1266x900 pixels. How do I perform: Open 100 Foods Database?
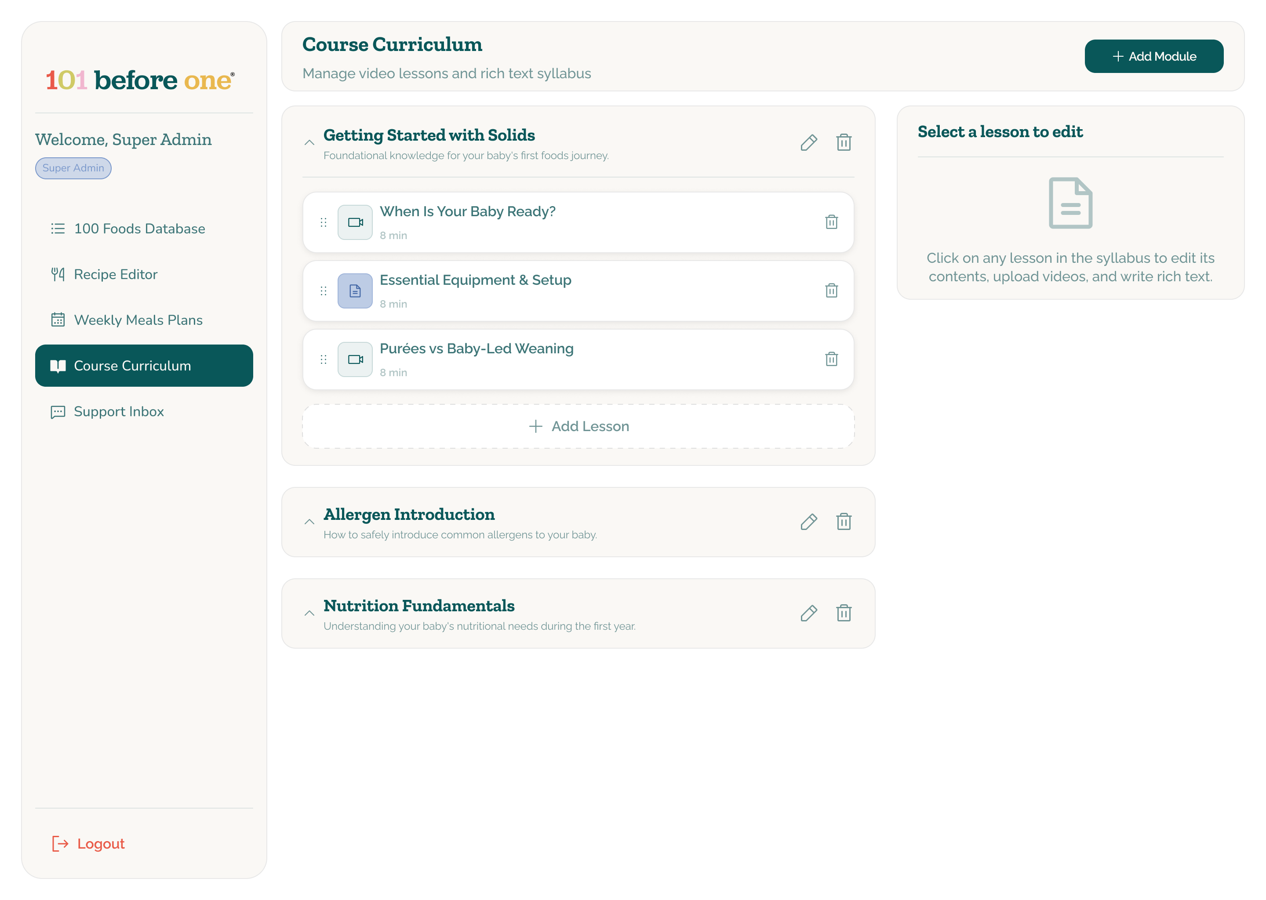(x=144, y=229)
